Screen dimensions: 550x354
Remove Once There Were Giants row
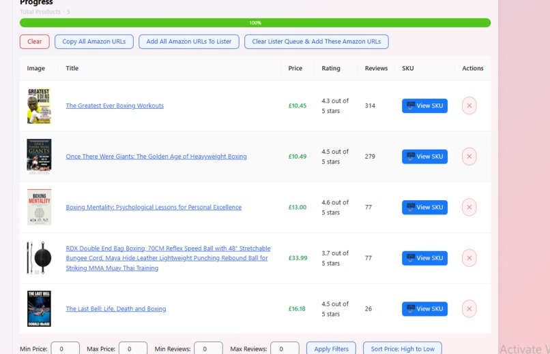(x=469, y=157)
